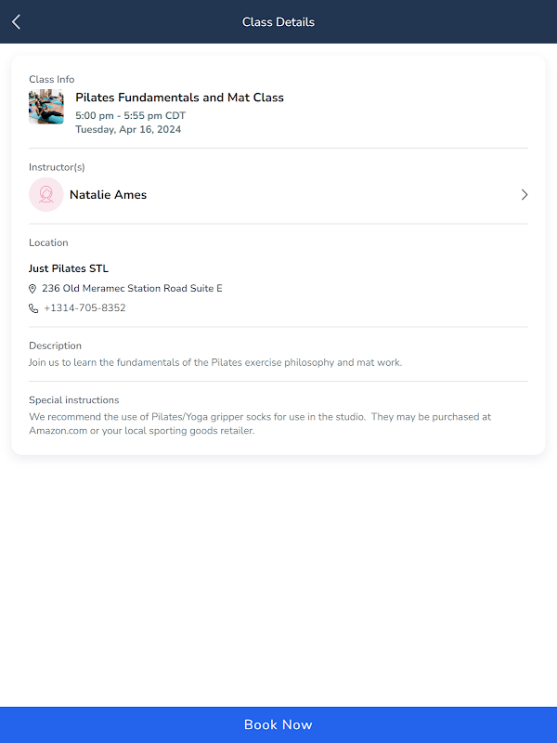Viewport: 557px width, 743px height.
Task: Expand instructor details with the right chevron
Action: (x=524, y=195)
